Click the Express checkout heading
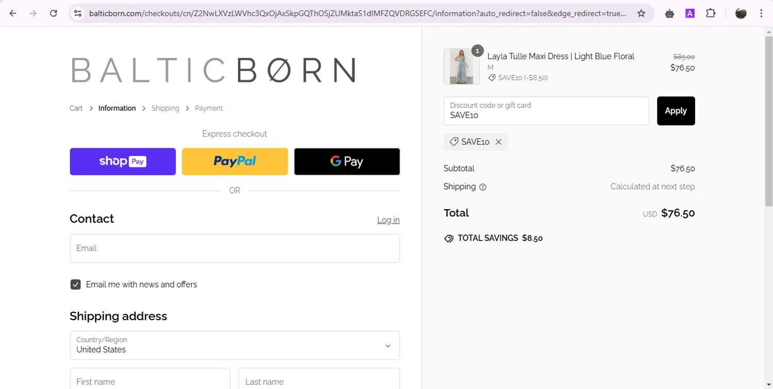Viewport: 773px width, 389px height. click(x=234, y=134)
